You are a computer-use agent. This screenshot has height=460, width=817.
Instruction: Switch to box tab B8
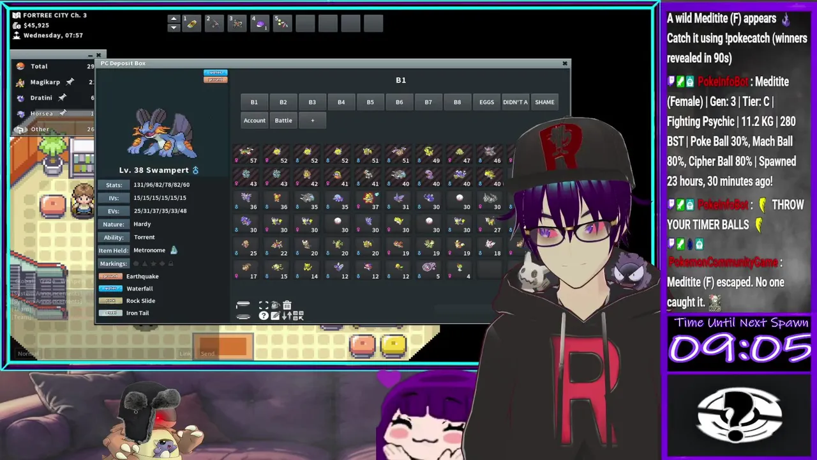click(x=457, y=102)
